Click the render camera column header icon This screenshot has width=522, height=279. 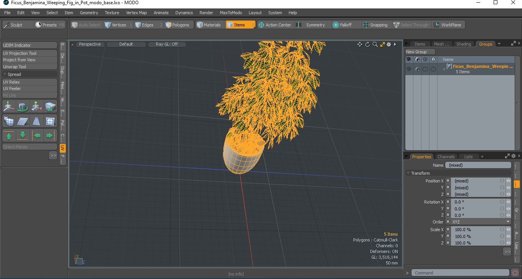click(417, 59)
